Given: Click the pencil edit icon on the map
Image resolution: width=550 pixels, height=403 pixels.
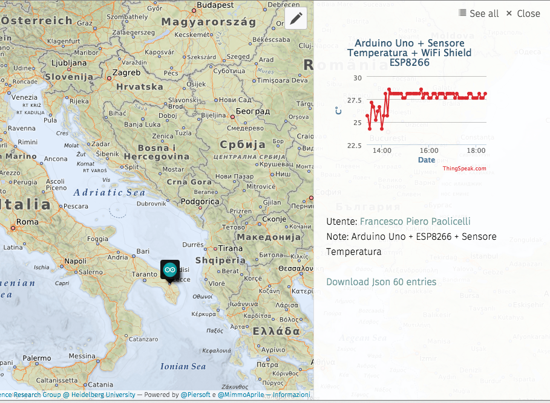Looking at the screenshot, I should point(296,18).
